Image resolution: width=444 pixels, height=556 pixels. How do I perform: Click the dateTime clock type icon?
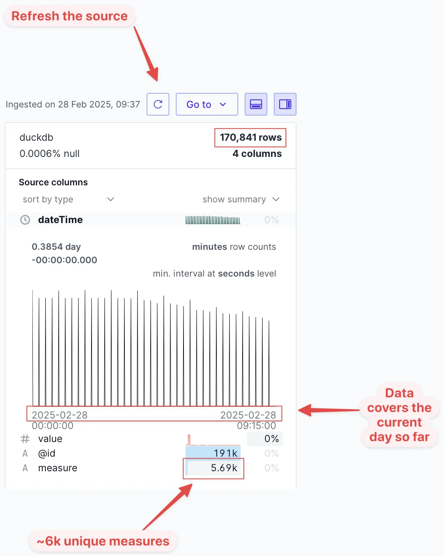tap(25, 220)
